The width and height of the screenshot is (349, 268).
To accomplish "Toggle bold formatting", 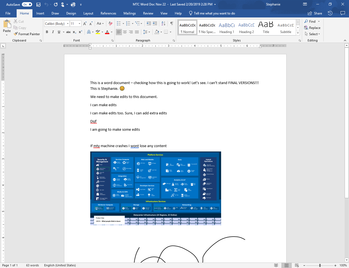I will click(x=47, y=32).
